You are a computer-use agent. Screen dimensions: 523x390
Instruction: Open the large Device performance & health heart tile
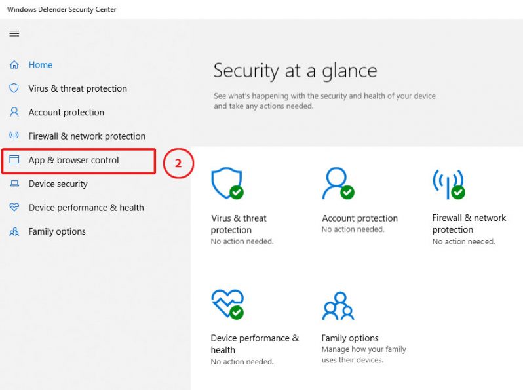tap(227, 303)
